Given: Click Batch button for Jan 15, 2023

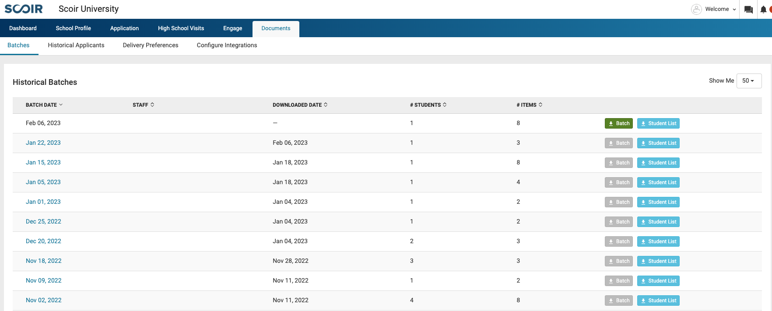Looking at the screenshot, I should pos(619,163).
